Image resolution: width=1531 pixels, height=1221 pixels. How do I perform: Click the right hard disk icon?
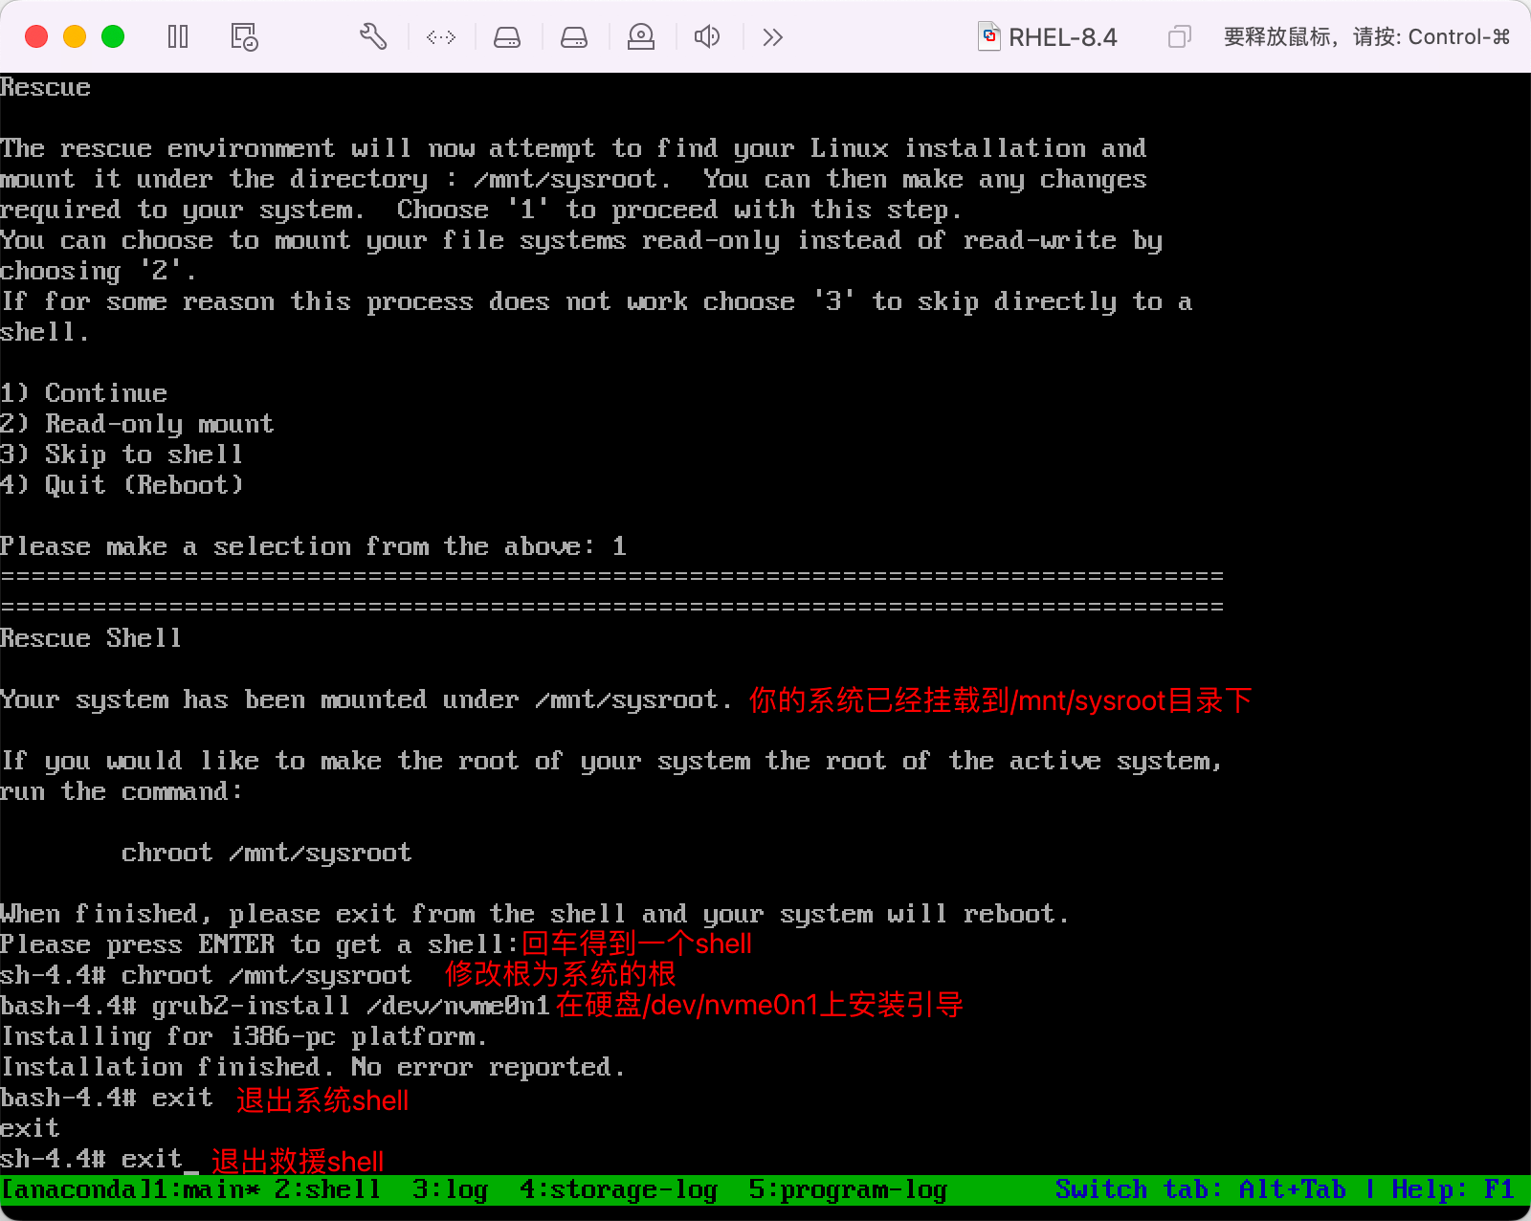(x=574, y=37)
